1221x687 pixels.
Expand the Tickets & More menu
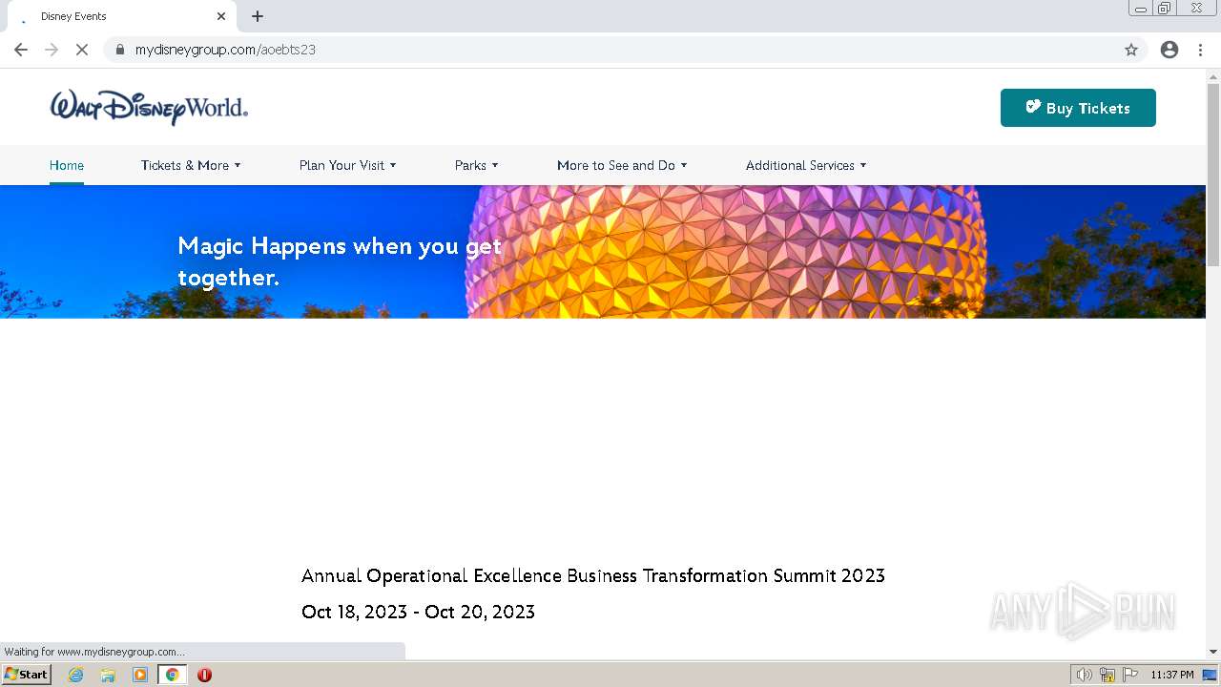coord(191,165)
